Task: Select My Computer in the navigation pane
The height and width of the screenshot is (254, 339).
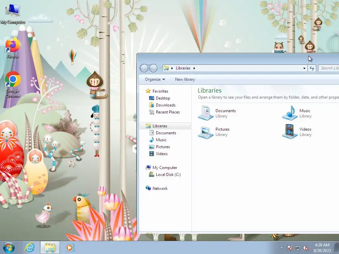Action: coord(165,168)
